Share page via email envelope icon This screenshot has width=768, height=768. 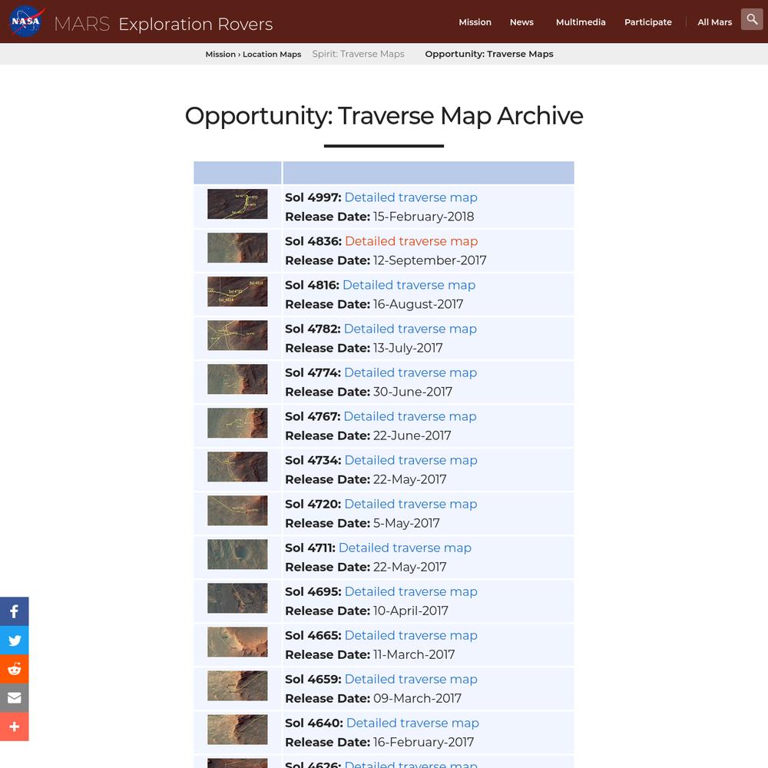(14, 697)
